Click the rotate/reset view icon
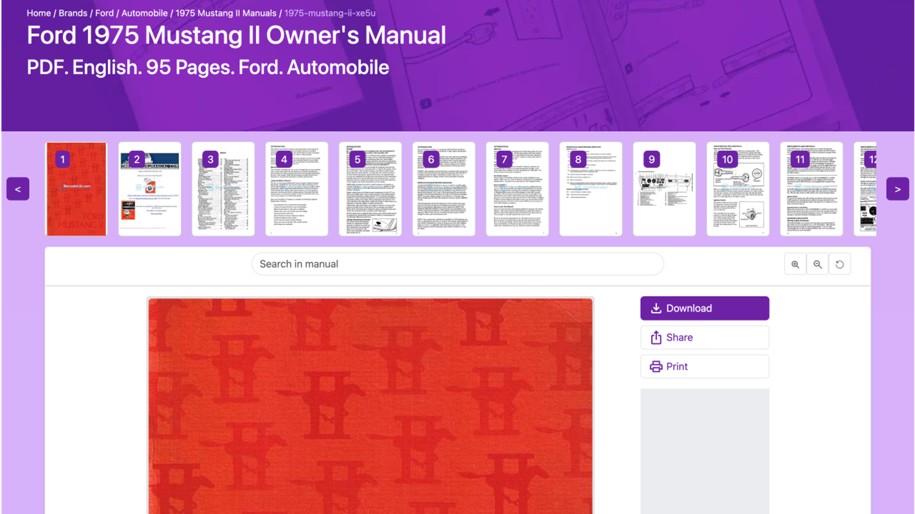The width and height of the screenshot is (915, 514). [x=840, y=264]
